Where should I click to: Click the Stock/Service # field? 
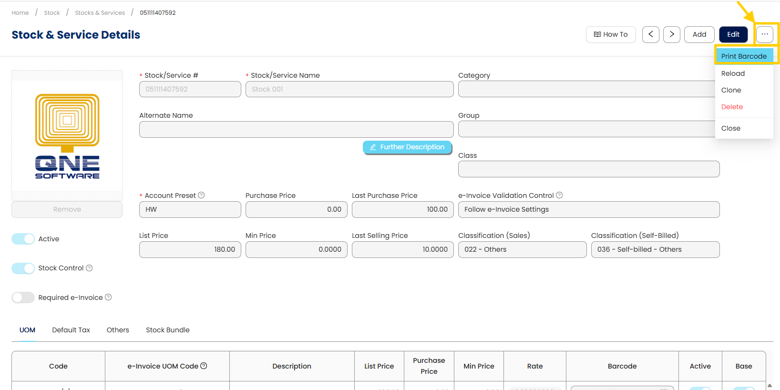(x=190, y=89)
